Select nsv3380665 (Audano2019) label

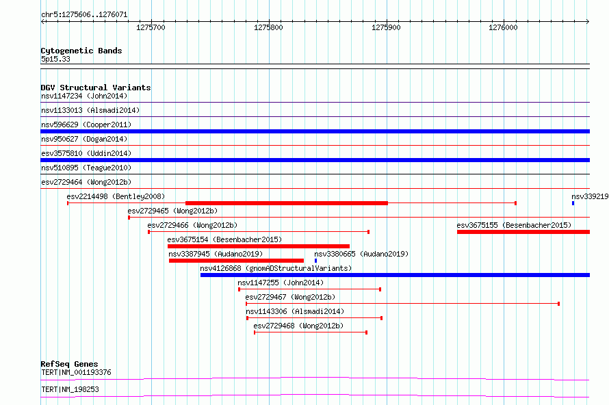click(x=361, y=254)
